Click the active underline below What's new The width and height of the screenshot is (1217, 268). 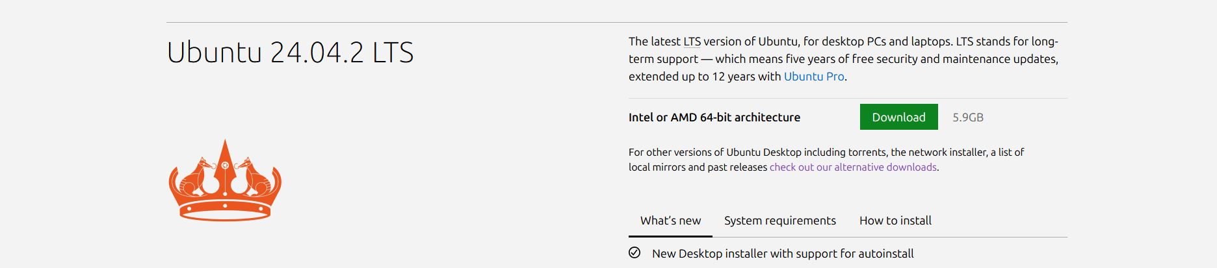(670, 236)
